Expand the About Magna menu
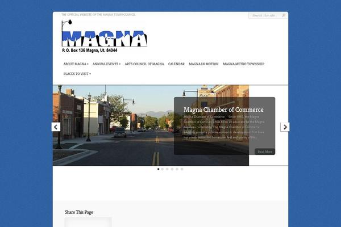 [x=76, y=64]
